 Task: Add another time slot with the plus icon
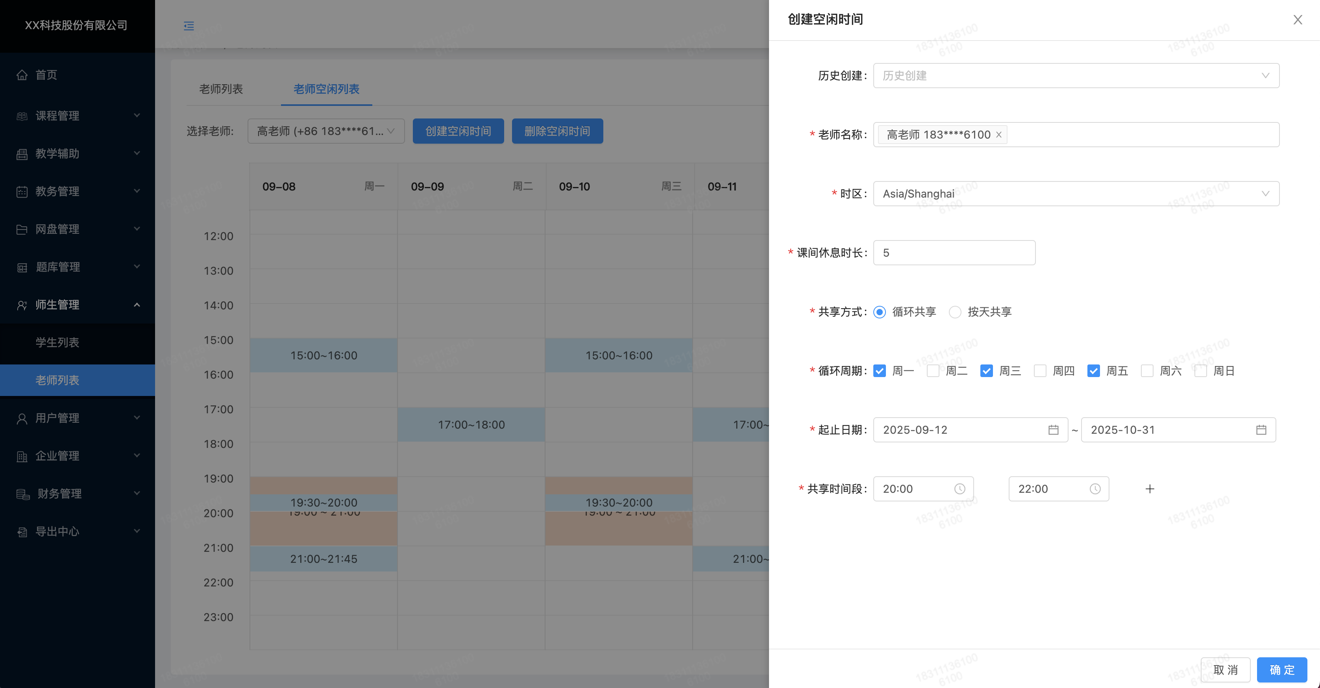click(x=1150, y=489)
